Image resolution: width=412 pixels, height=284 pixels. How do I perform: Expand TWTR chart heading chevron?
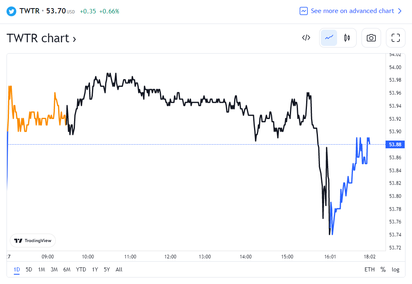click(75, 39)
